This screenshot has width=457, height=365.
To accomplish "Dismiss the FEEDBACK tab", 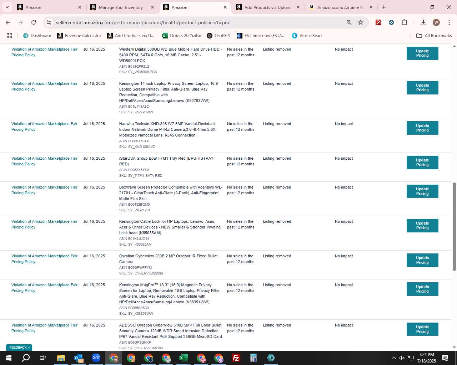I will 29,348.
